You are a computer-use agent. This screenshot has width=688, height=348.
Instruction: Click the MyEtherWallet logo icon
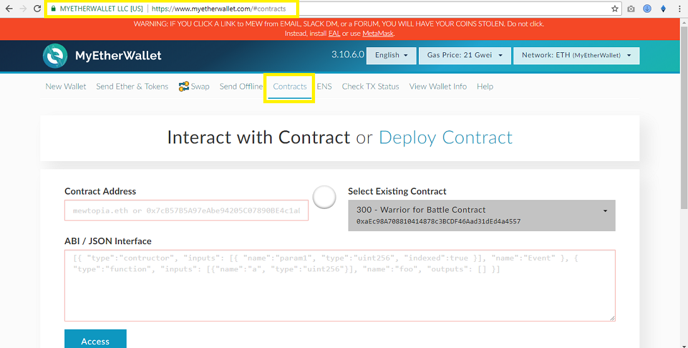point(55,55)
